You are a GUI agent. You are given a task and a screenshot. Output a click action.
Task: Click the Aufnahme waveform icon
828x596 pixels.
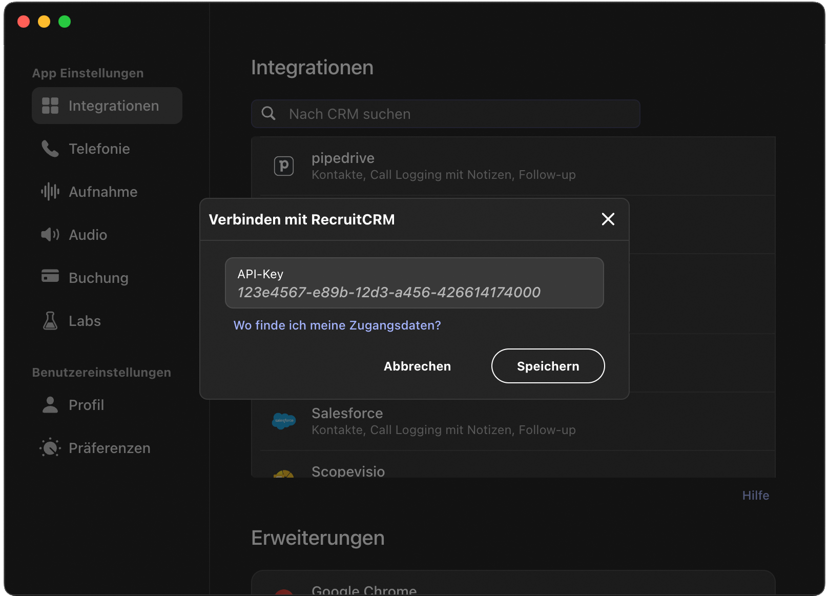pyautogui.click(x=50, y=192)
